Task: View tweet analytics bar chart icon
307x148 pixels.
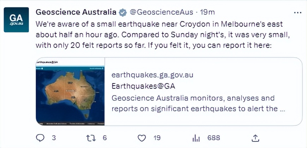Action: point(196,138)
